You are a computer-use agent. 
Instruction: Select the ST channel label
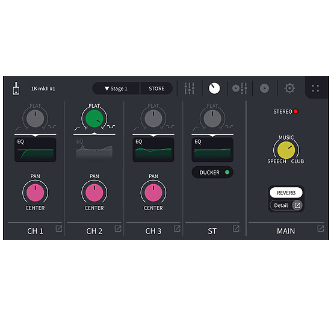(x=212, y=231)
